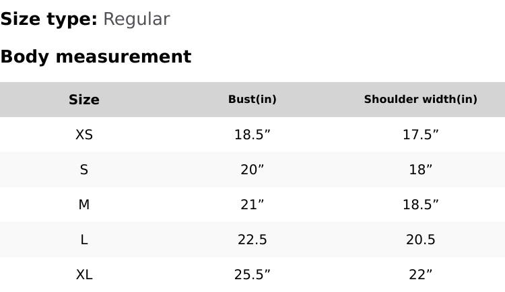Viewport: 505px width, 292px height.
Task: Select the 20” bust value for S
Action: tap(252, 170)
